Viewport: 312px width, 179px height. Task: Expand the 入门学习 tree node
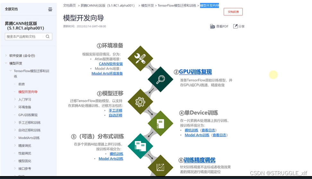(15, 99)
